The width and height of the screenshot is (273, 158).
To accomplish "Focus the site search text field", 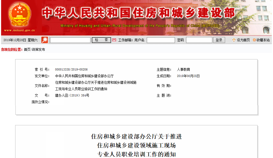I will [70, 40].
